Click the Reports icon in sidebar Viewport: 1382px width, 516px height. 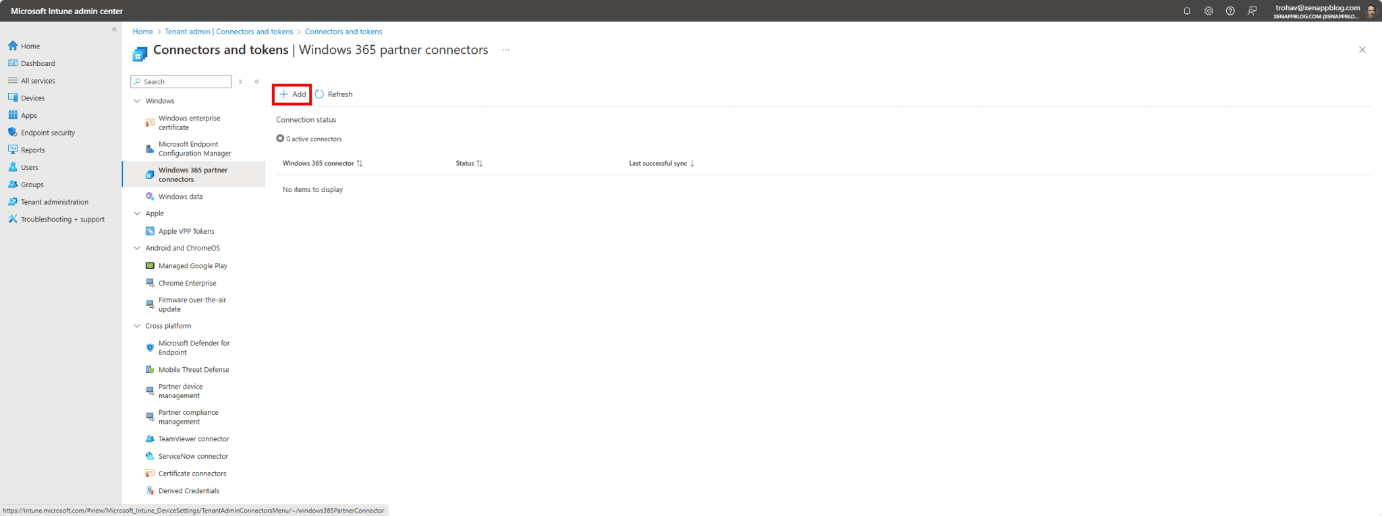[x=13, y=150]
